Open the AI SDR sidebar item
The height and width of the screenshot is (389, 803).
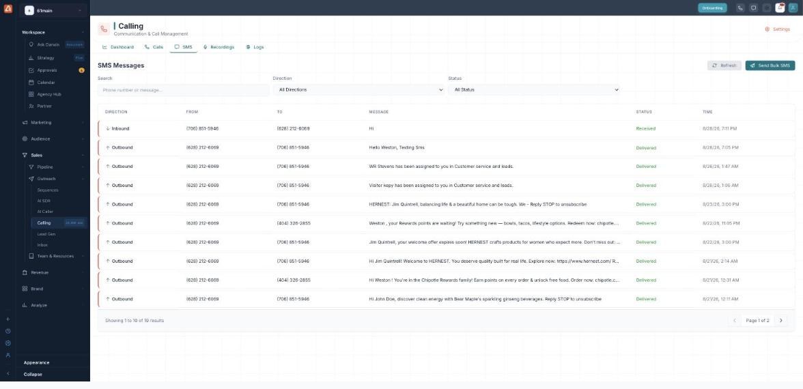tap(44, 201)
